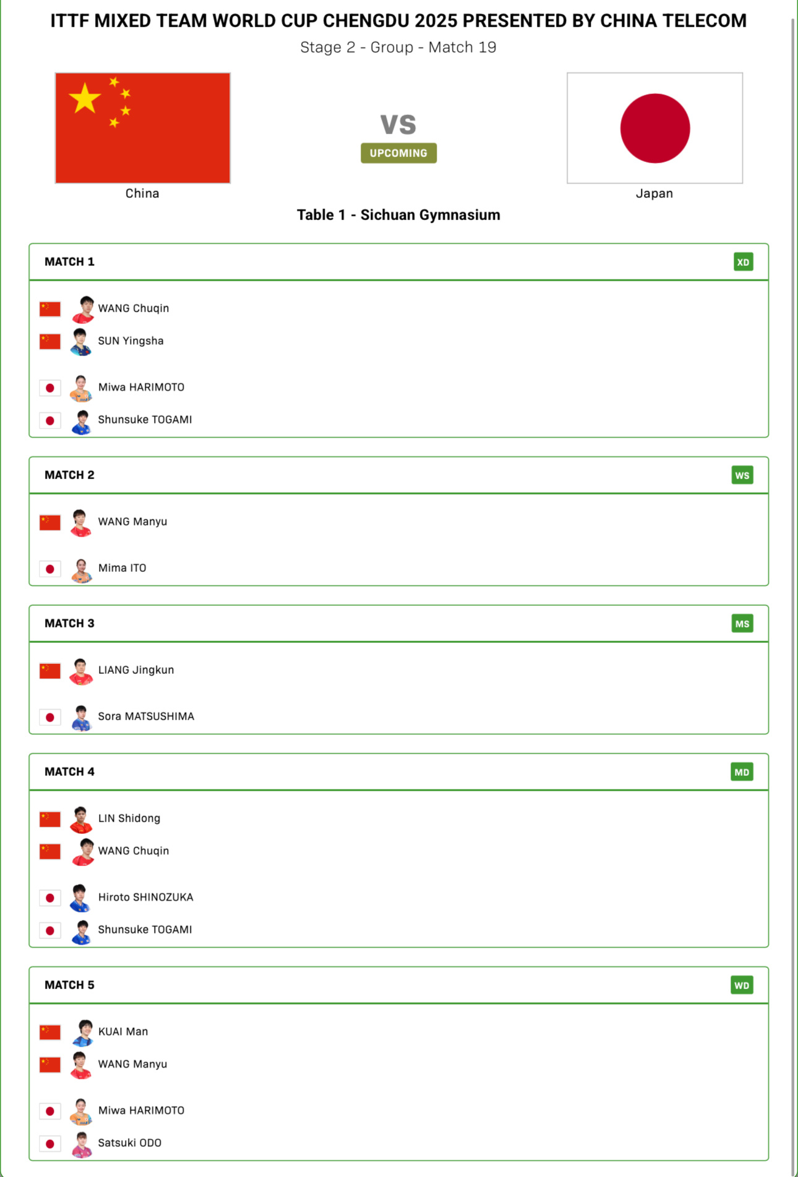The width and height of the screenshot is (798, 1177).
Task: Click Miwa HARIMOTO's avatar in Match 5
Action: [81, 1111]
